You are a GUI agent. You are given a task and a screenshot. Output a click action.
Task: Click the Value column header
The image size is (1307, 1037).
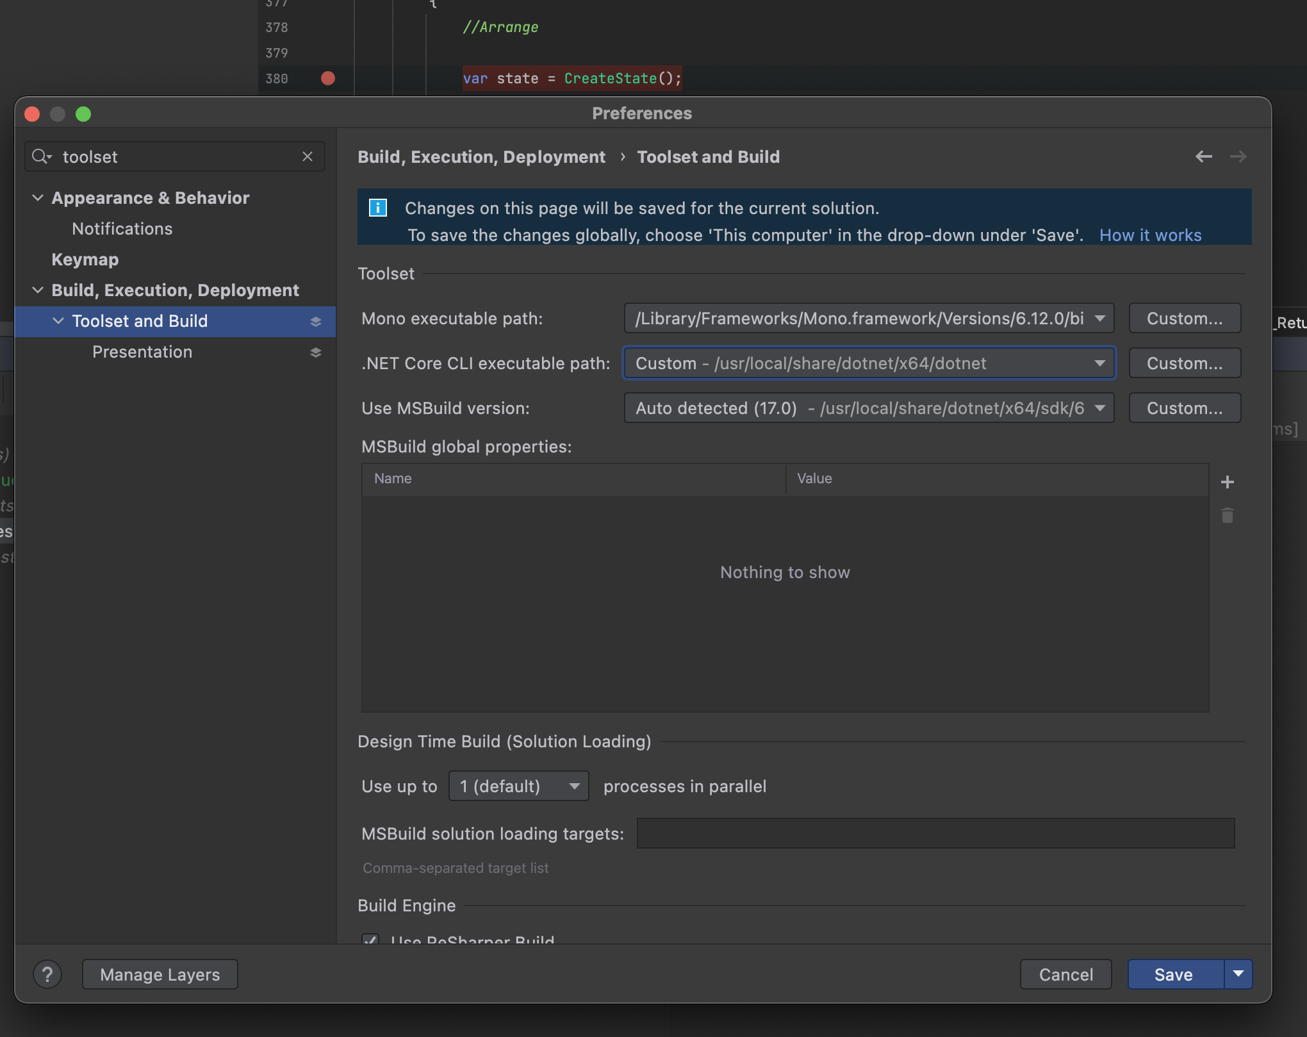click(x=998, y=479)
